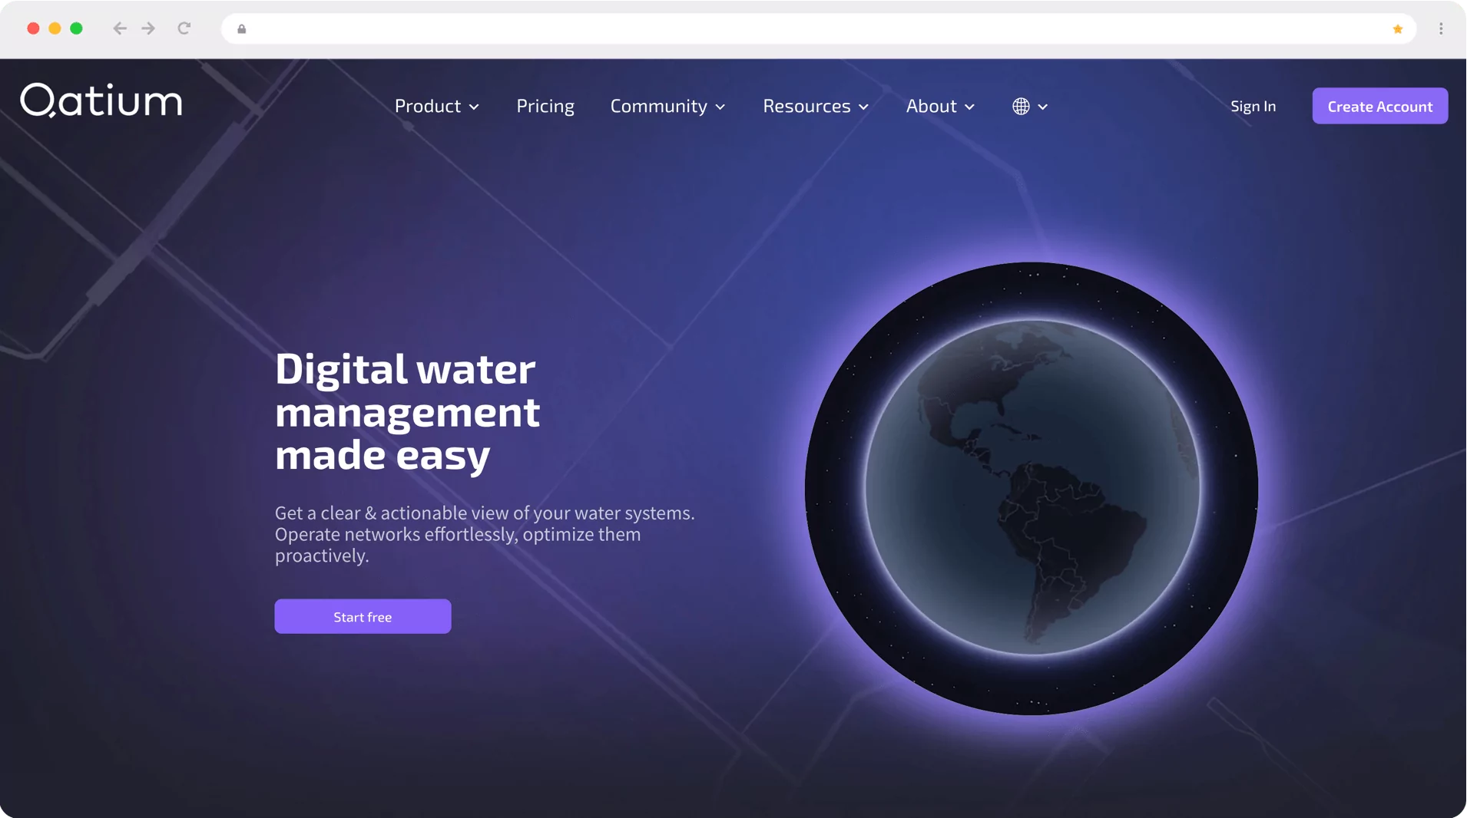Open the globe language selector icon
The height and width of the screenshot is (818, 1467).
[1021, 107]
